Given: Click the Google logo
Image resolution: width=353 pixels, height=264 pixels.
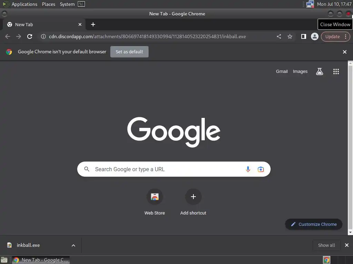Looking at the screenshot, I should 174,132.
